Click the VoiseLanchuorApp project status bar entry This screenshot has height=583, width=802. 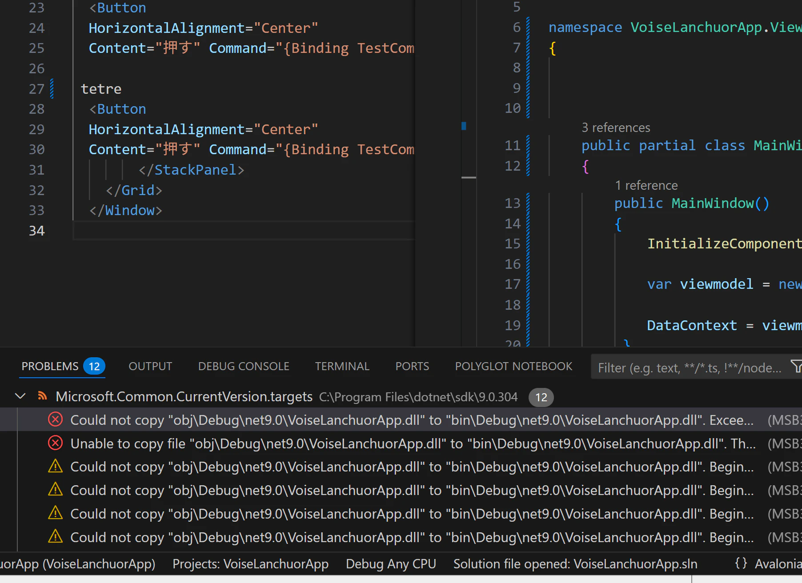[78, 563]
